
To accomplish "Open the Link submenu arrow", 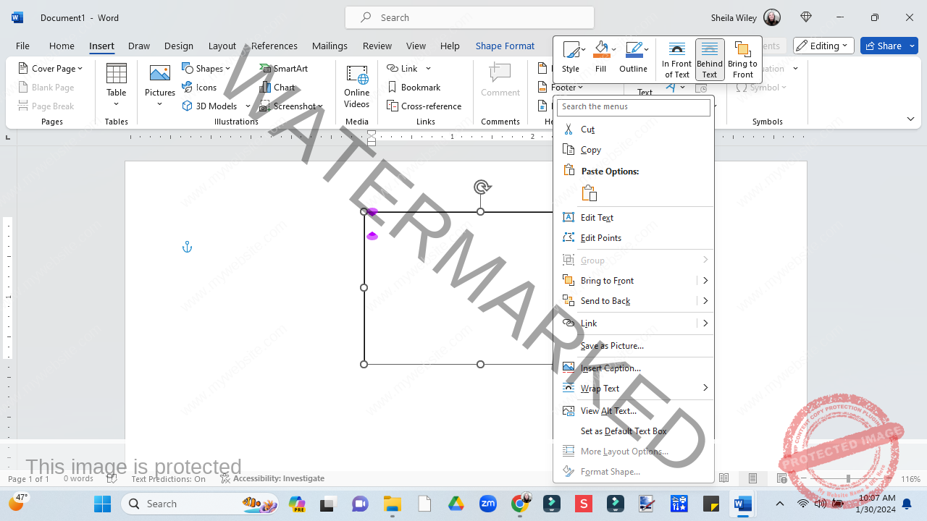I will [705, 323].
